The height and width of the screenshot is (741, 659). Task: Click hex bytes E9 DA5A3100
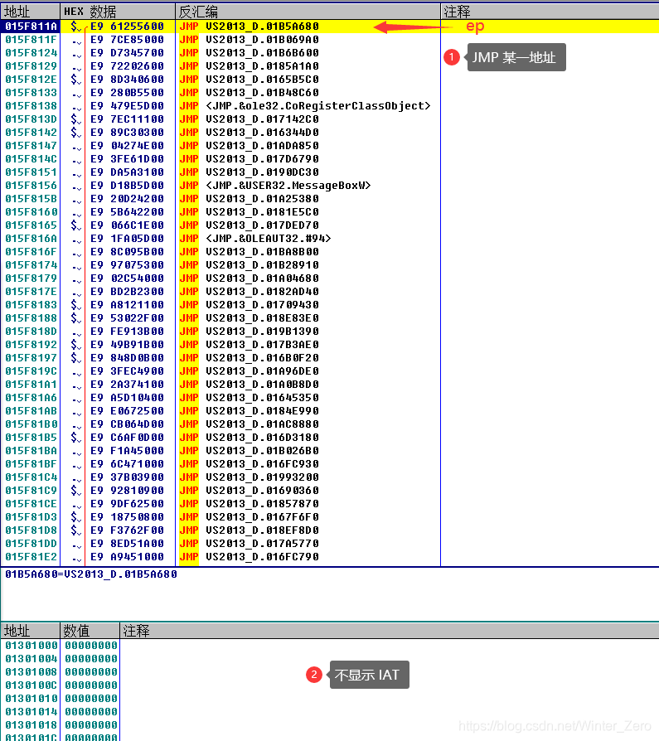tap(127, 172)
